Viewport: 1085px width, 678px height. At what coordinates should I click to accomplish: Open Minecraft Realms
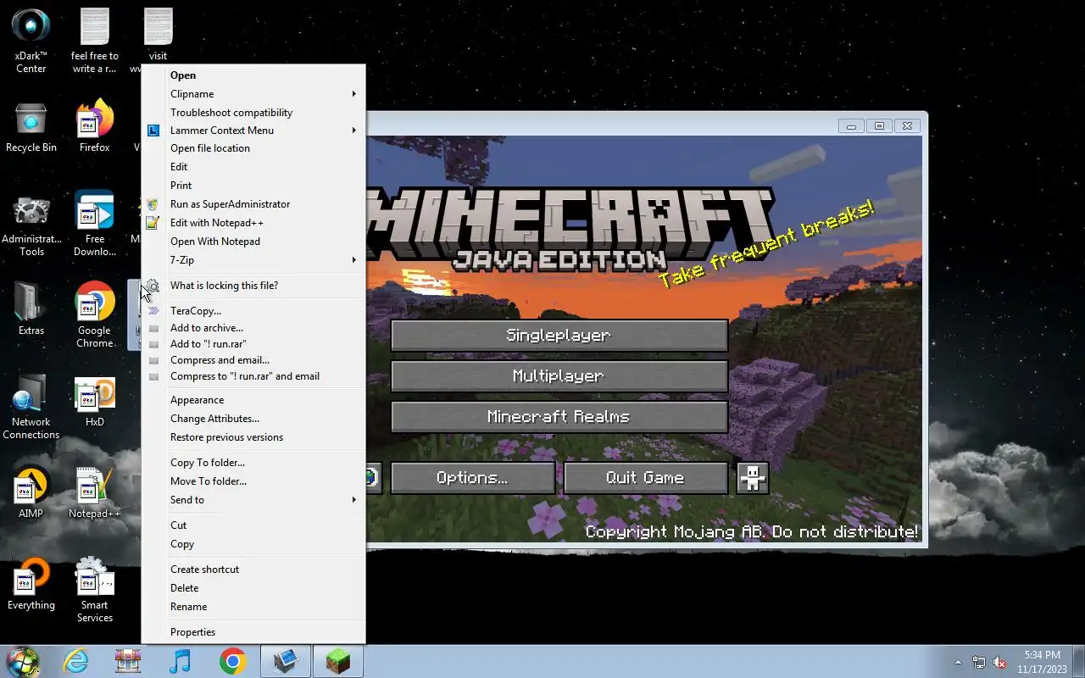pyautogui.click(x=559, y=416)
